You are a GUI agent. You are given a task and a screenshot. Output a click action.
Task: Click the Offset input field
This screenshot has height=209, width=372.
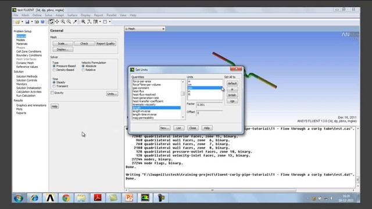(209, 113)
